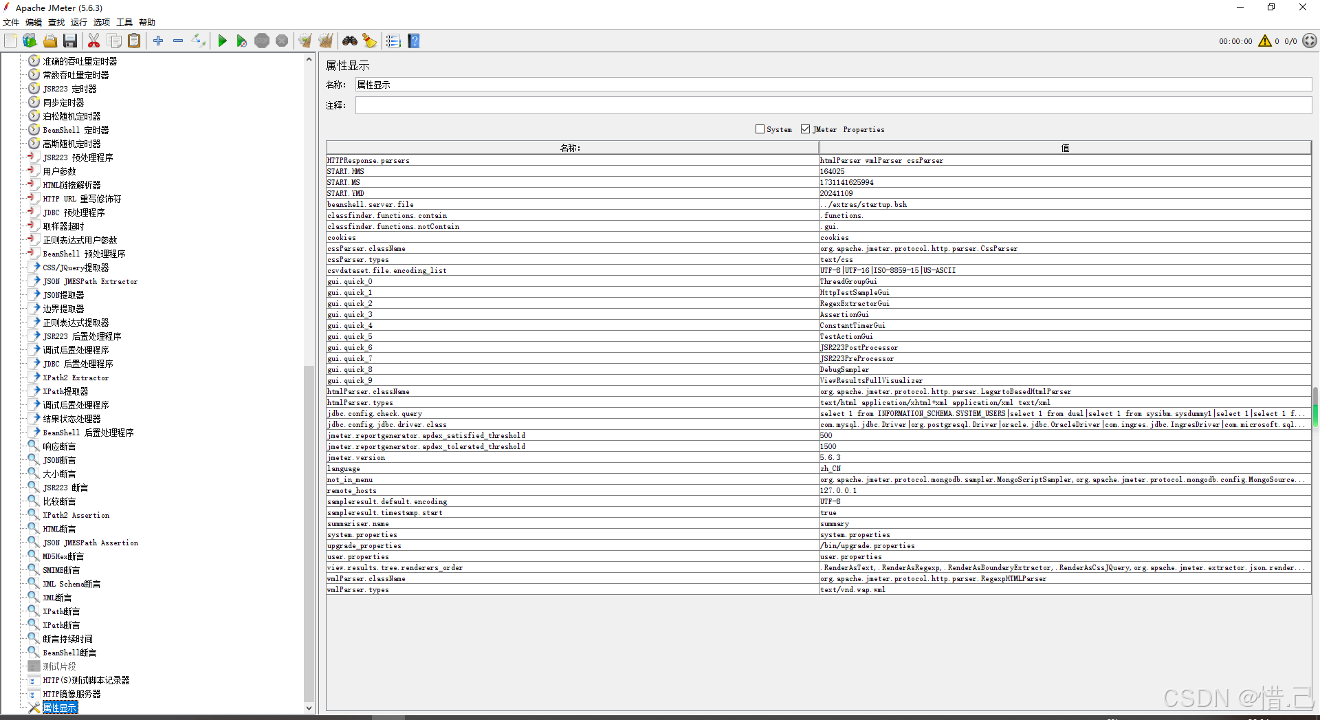Click the language property name cell
Viewport: 1320px width, 720px height.
click(x=572, y=468)
